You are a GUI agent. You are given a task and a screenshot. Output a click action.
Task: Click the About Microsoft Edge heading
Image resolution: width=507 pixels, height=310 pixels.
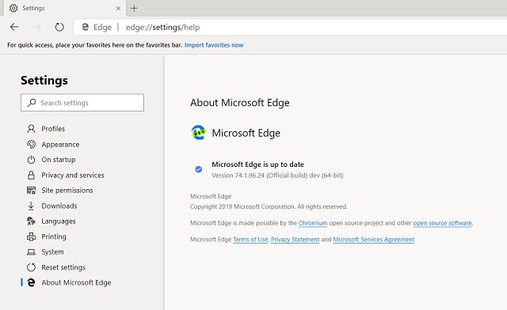239,103
